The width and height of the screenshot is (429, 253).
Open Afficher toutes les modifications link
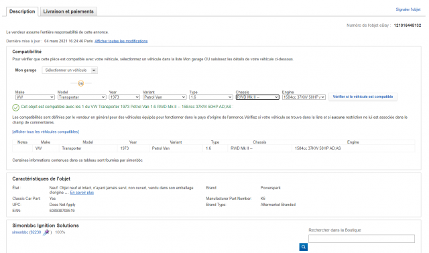point(121,41)
